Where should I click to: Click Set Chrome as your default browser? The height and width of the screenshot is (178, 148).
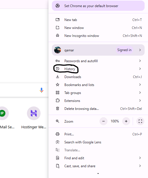[98, 6]
